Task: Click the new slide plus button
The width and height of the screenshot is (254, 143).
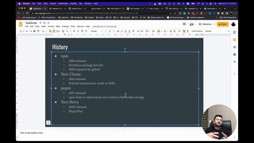Action: [x=21, y=31]
